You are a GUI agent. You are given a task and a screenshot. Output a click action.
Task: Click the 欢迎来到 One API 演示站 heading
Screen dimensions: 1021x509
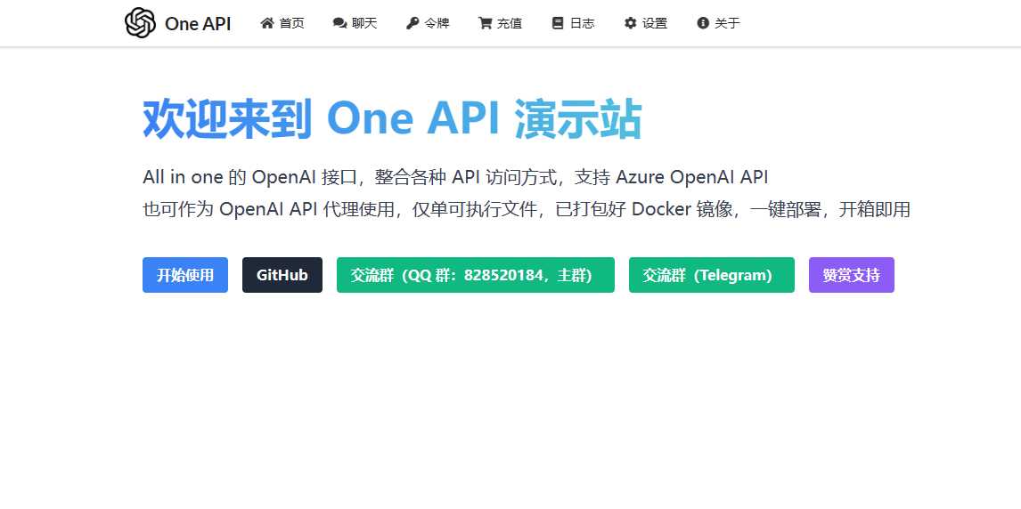click(x=393, y=119)
